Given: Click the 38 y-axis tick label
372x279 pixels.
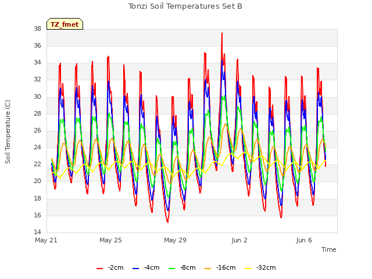Looking at the screenshot, I should click(x=37, y=29).
